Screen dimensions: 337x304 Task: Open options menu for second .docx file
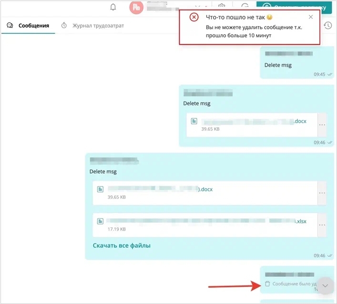322,193
